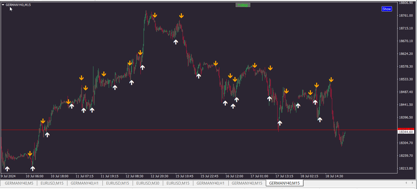Screen dimensions: 417x189
Task: Click the 18578.30 price scale label
Action: 406,67
